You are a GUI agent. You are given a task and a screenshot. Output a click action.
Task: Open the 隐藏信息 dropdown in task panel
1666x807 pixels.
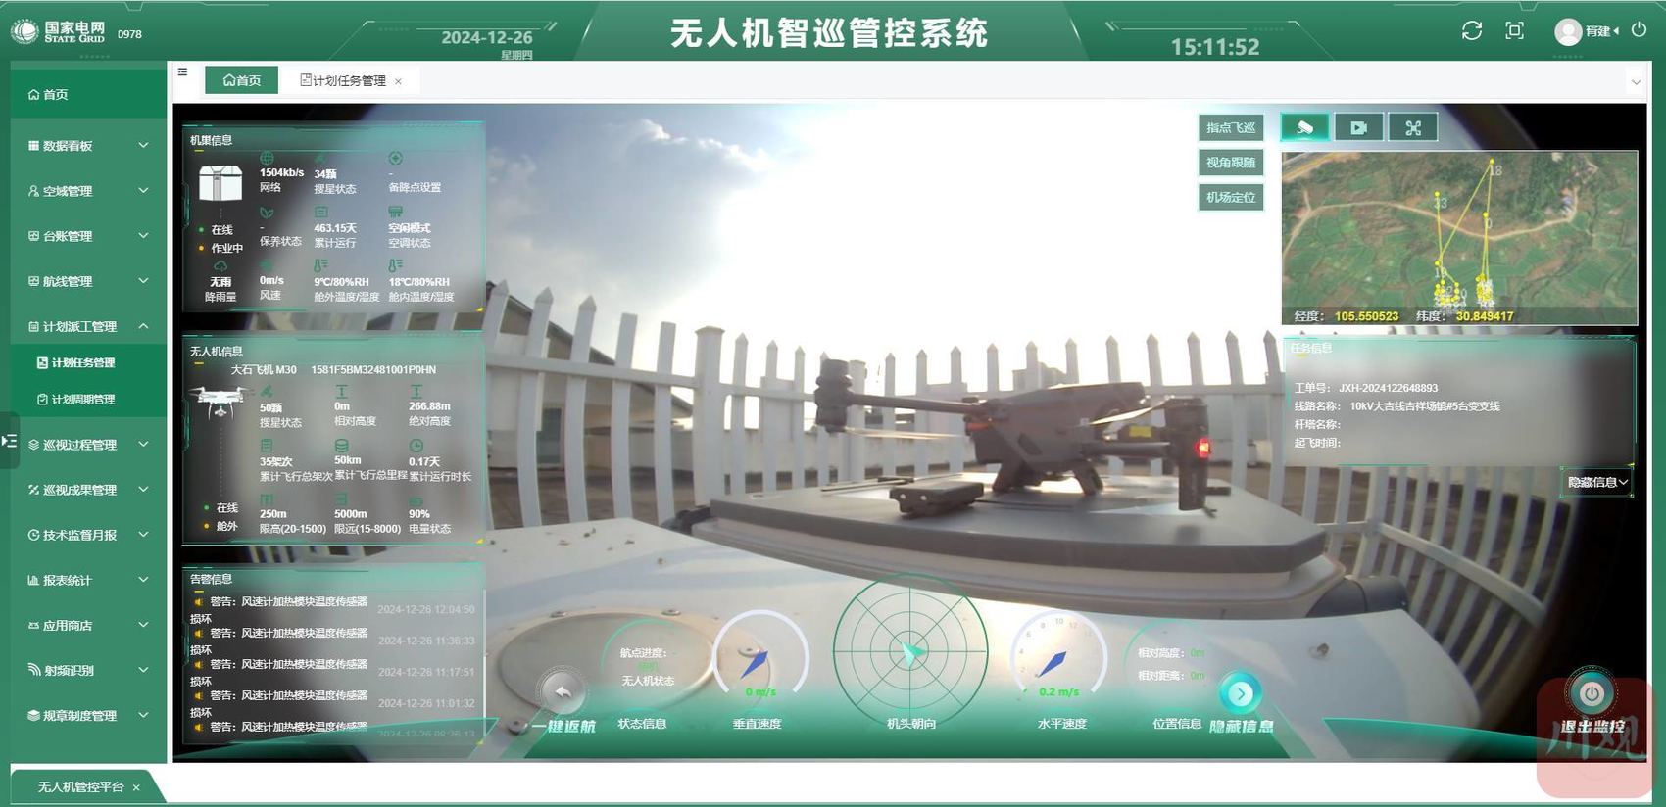coord(1597,482)
